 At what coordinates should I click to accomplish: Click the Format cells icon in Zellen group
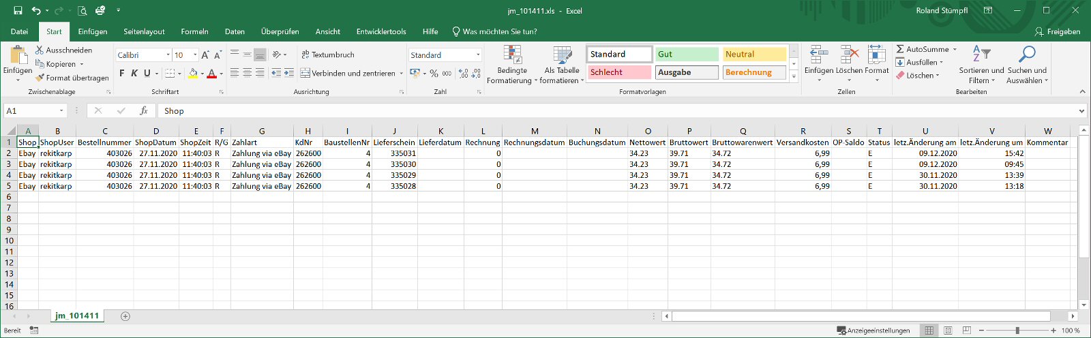coord(876,55)
